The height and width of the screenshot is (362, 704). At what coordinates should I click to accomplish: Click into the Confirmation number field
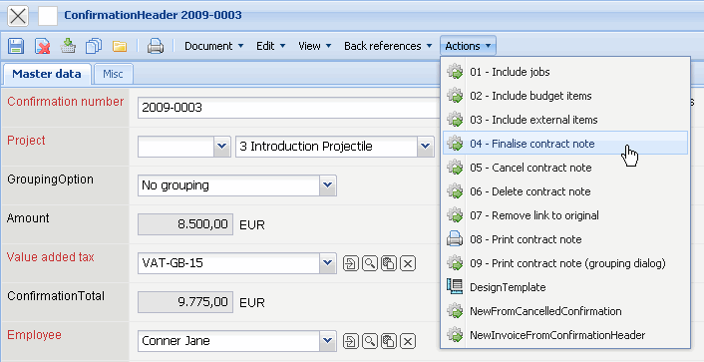click(x=287, y=108)
